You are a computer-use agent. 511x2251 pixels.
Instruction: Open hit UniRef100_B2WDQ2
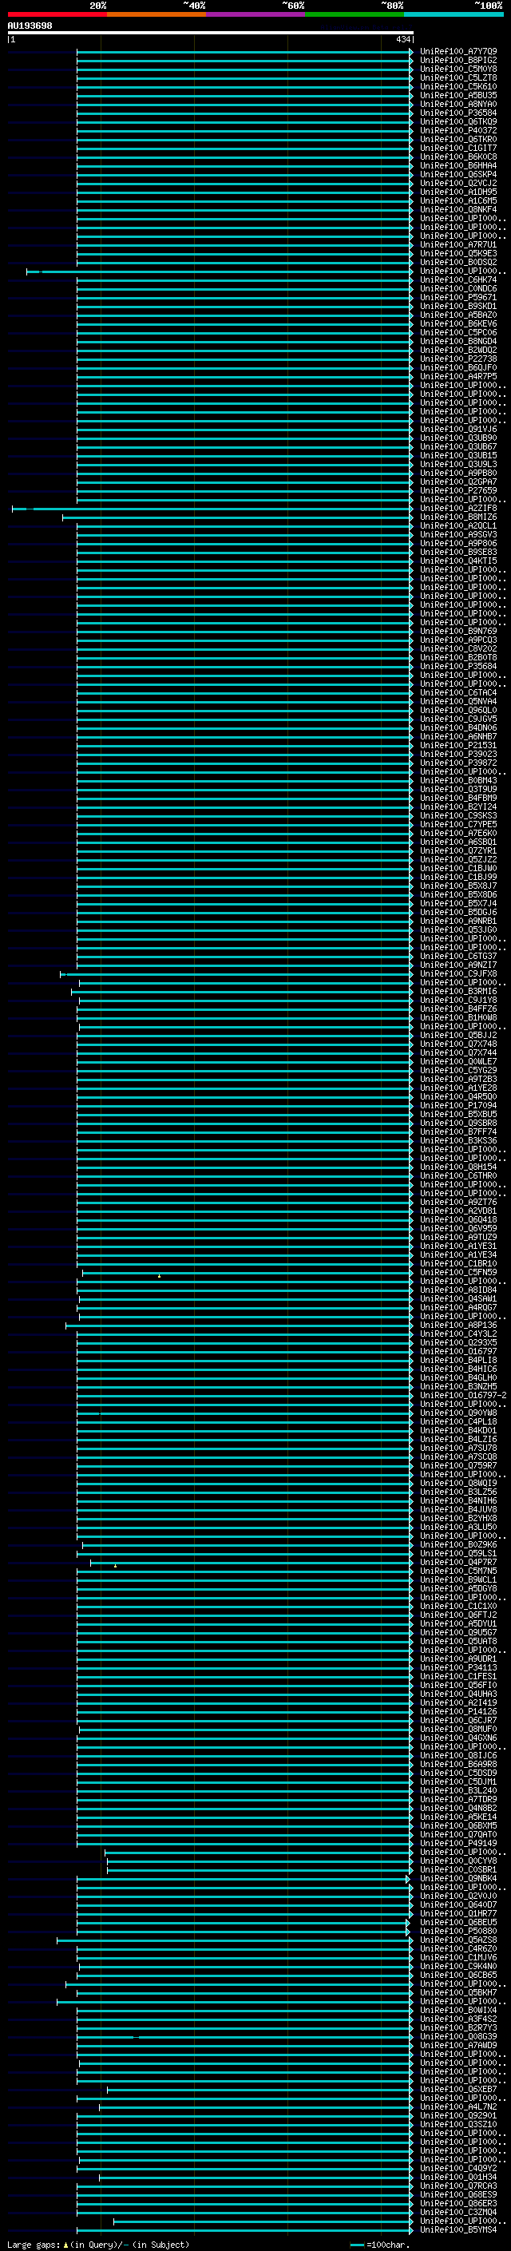458,351
